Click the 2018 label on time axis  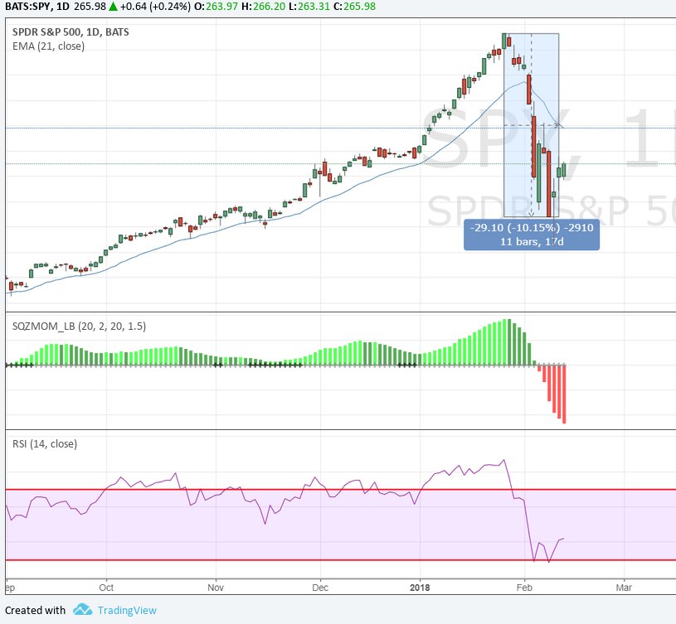pos(420,588)
